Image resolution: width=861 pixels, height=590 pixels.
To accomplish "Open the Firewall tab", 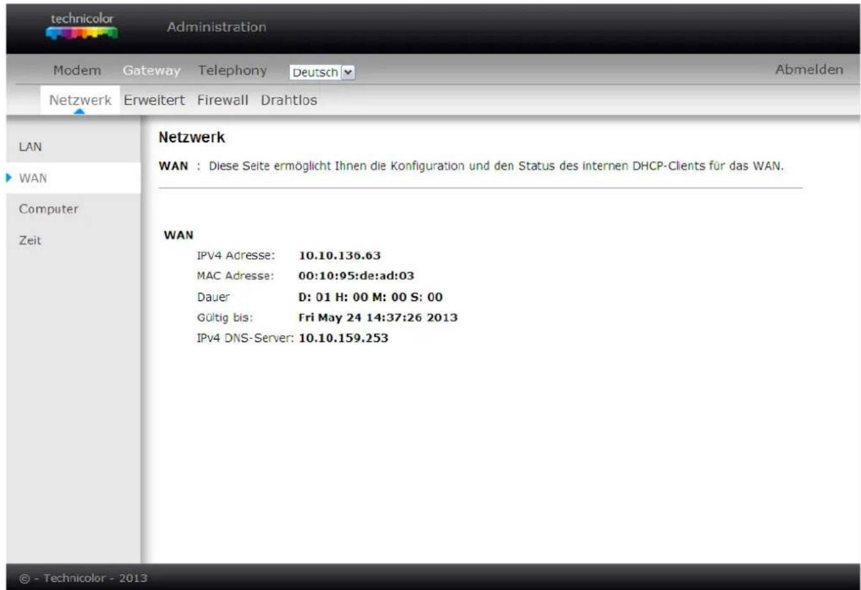I will click(223, 100).
